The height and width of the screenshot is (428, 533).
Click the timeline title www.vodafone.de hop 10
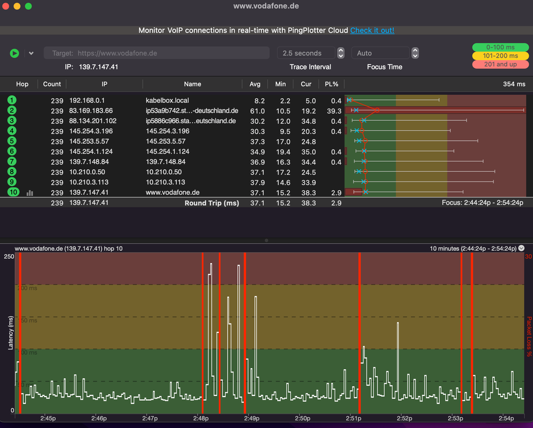[x=68, y=249]
